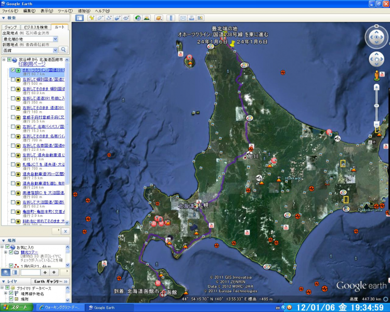Click the Street View pegman icon
The image size is (390, 312).
[376, 76]
